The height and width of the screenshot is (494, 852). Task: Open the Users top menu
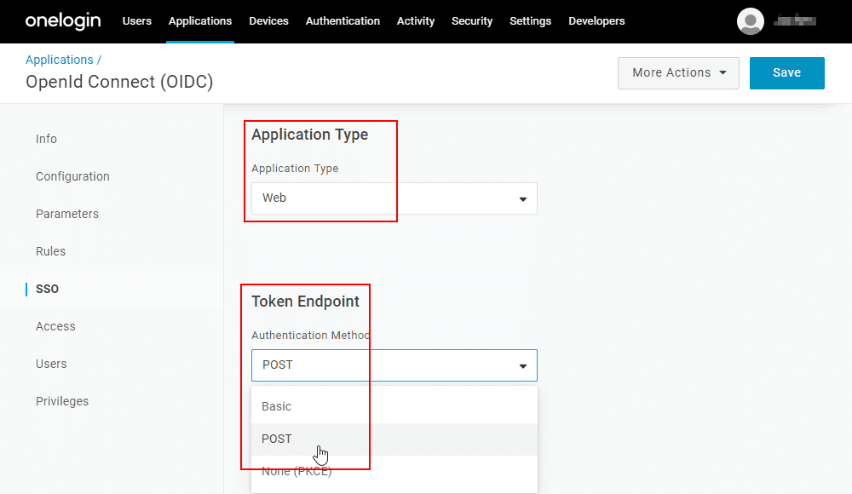pyautogui.click(x=137, y=21)
